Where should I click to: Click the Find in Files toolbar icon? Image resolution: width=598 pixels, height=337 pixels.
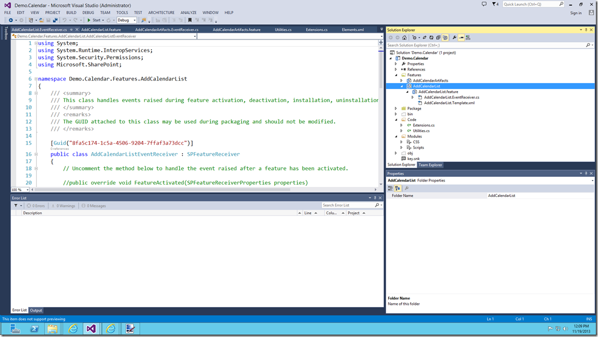(x=143, y=20)
